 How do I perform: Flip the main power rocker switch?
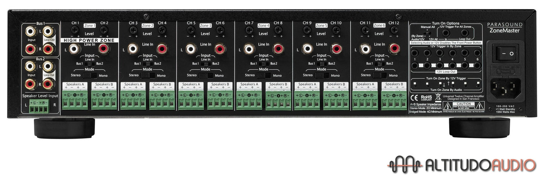pos(507,53)
